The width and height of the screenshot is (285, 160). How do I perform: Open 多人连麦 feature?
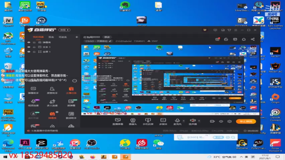point(52,103)
